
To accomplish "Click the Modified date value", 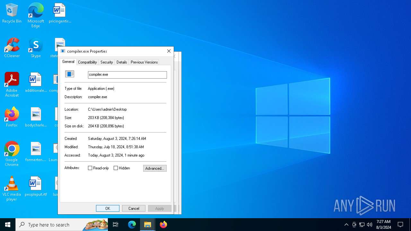I will click(x=116, y=147).
